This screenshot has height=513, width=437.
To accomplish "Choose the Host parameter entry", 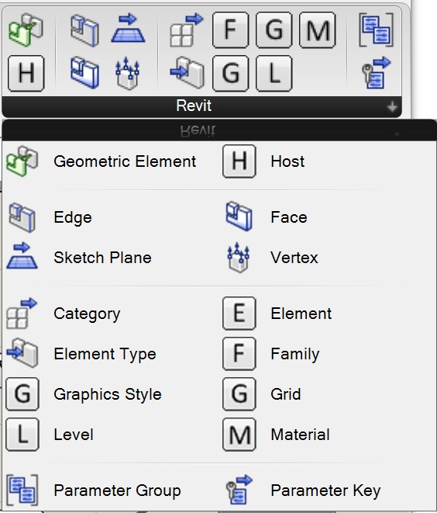I will (x=264, y=161).
